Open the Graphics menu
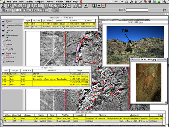Viewport: 169px width, 127px height. click(x=40, y=2)
